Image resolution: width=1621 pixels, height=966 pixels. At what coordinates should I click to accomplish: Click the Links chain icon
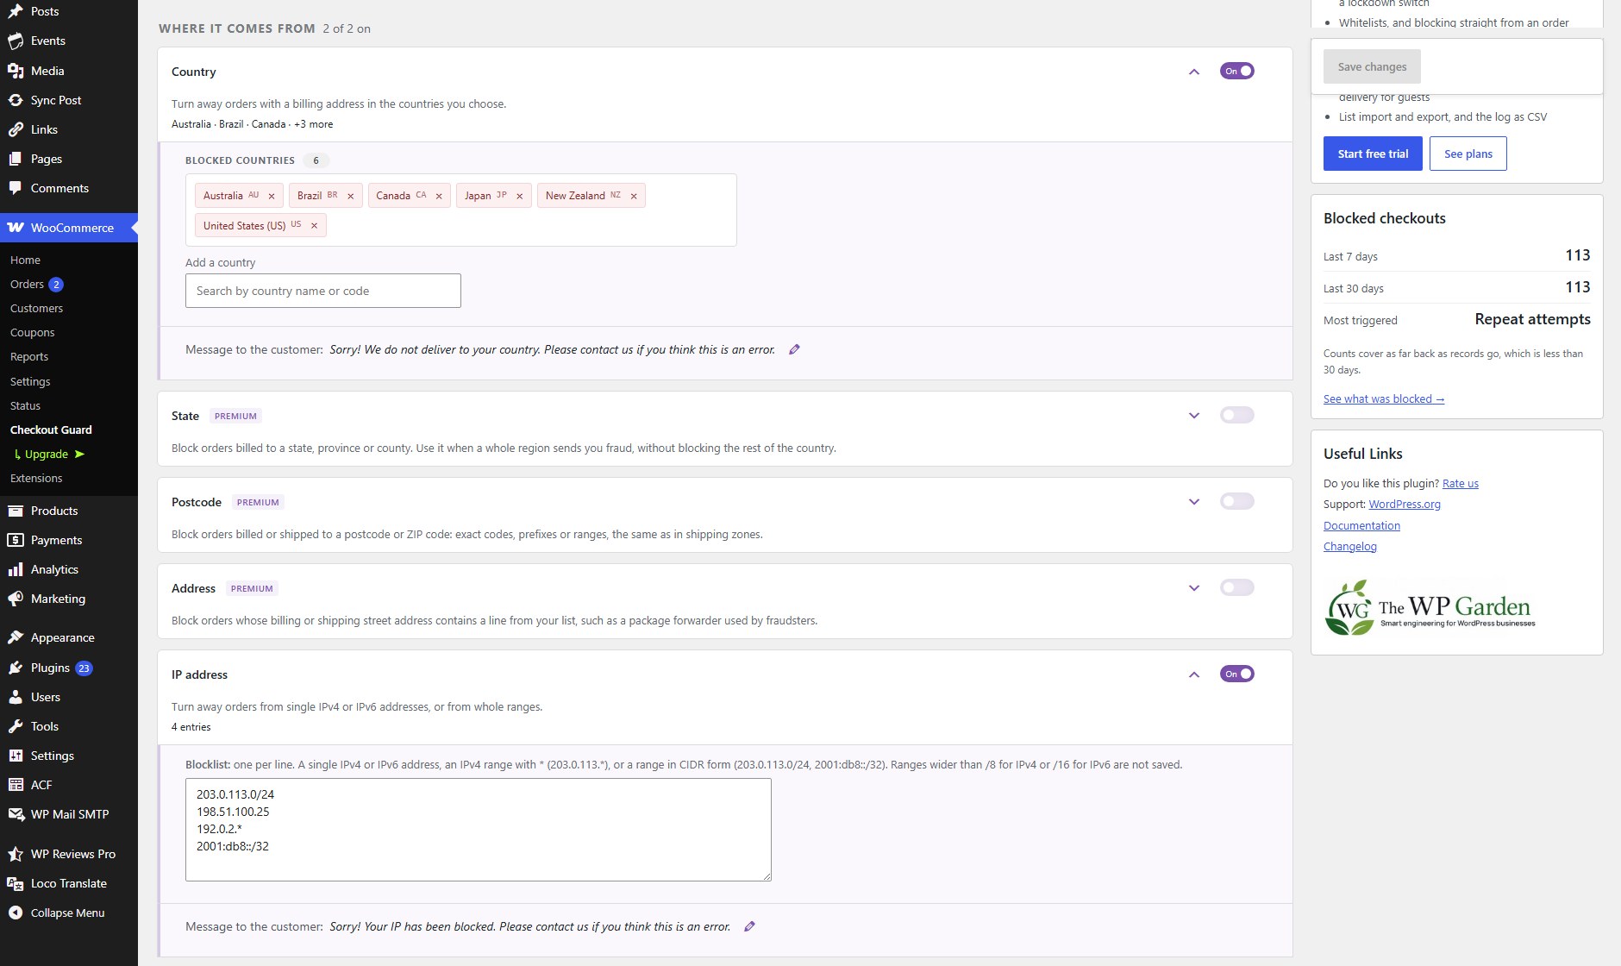coord(16,129)
